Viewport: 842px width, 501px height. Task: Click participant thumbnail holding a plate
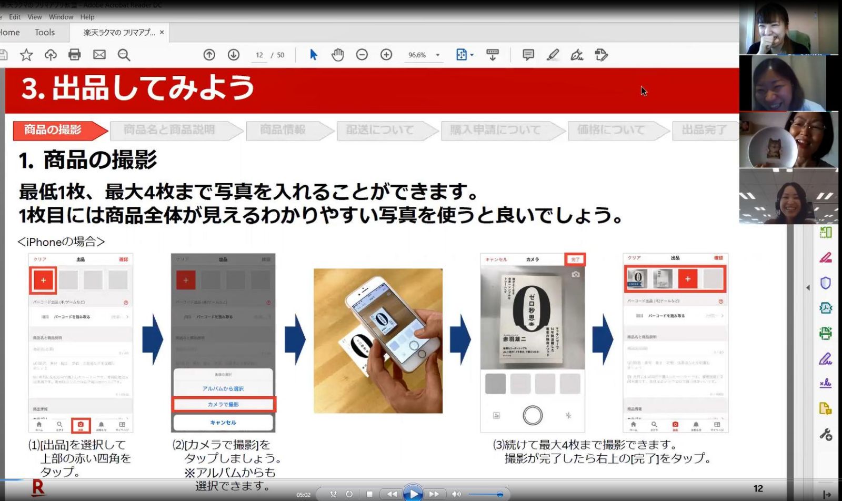click(789, 140)
